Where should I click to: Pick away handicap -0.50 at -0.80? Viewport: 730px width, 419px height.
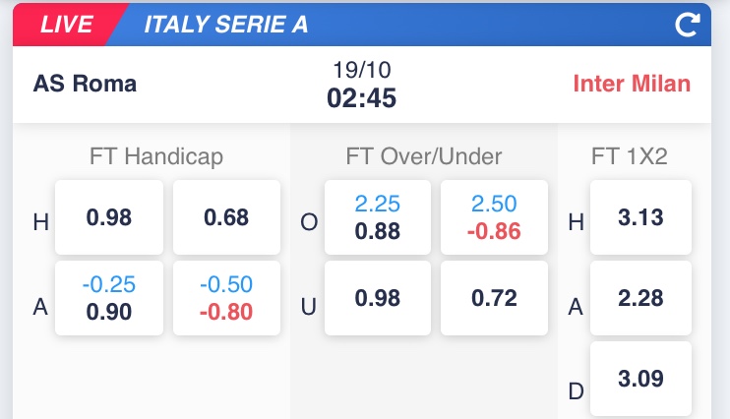tap(226, 298)
